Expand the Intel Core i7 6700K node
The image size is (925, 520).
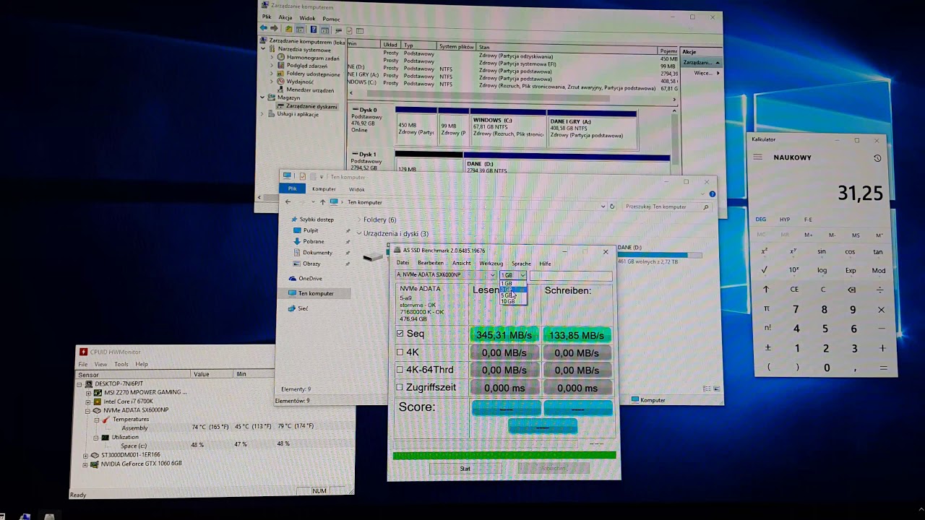88,401
